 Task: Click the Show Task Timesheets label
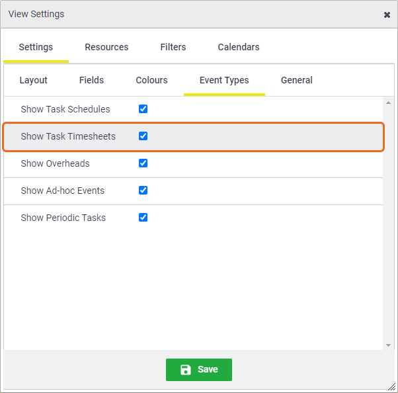point(68,136)
